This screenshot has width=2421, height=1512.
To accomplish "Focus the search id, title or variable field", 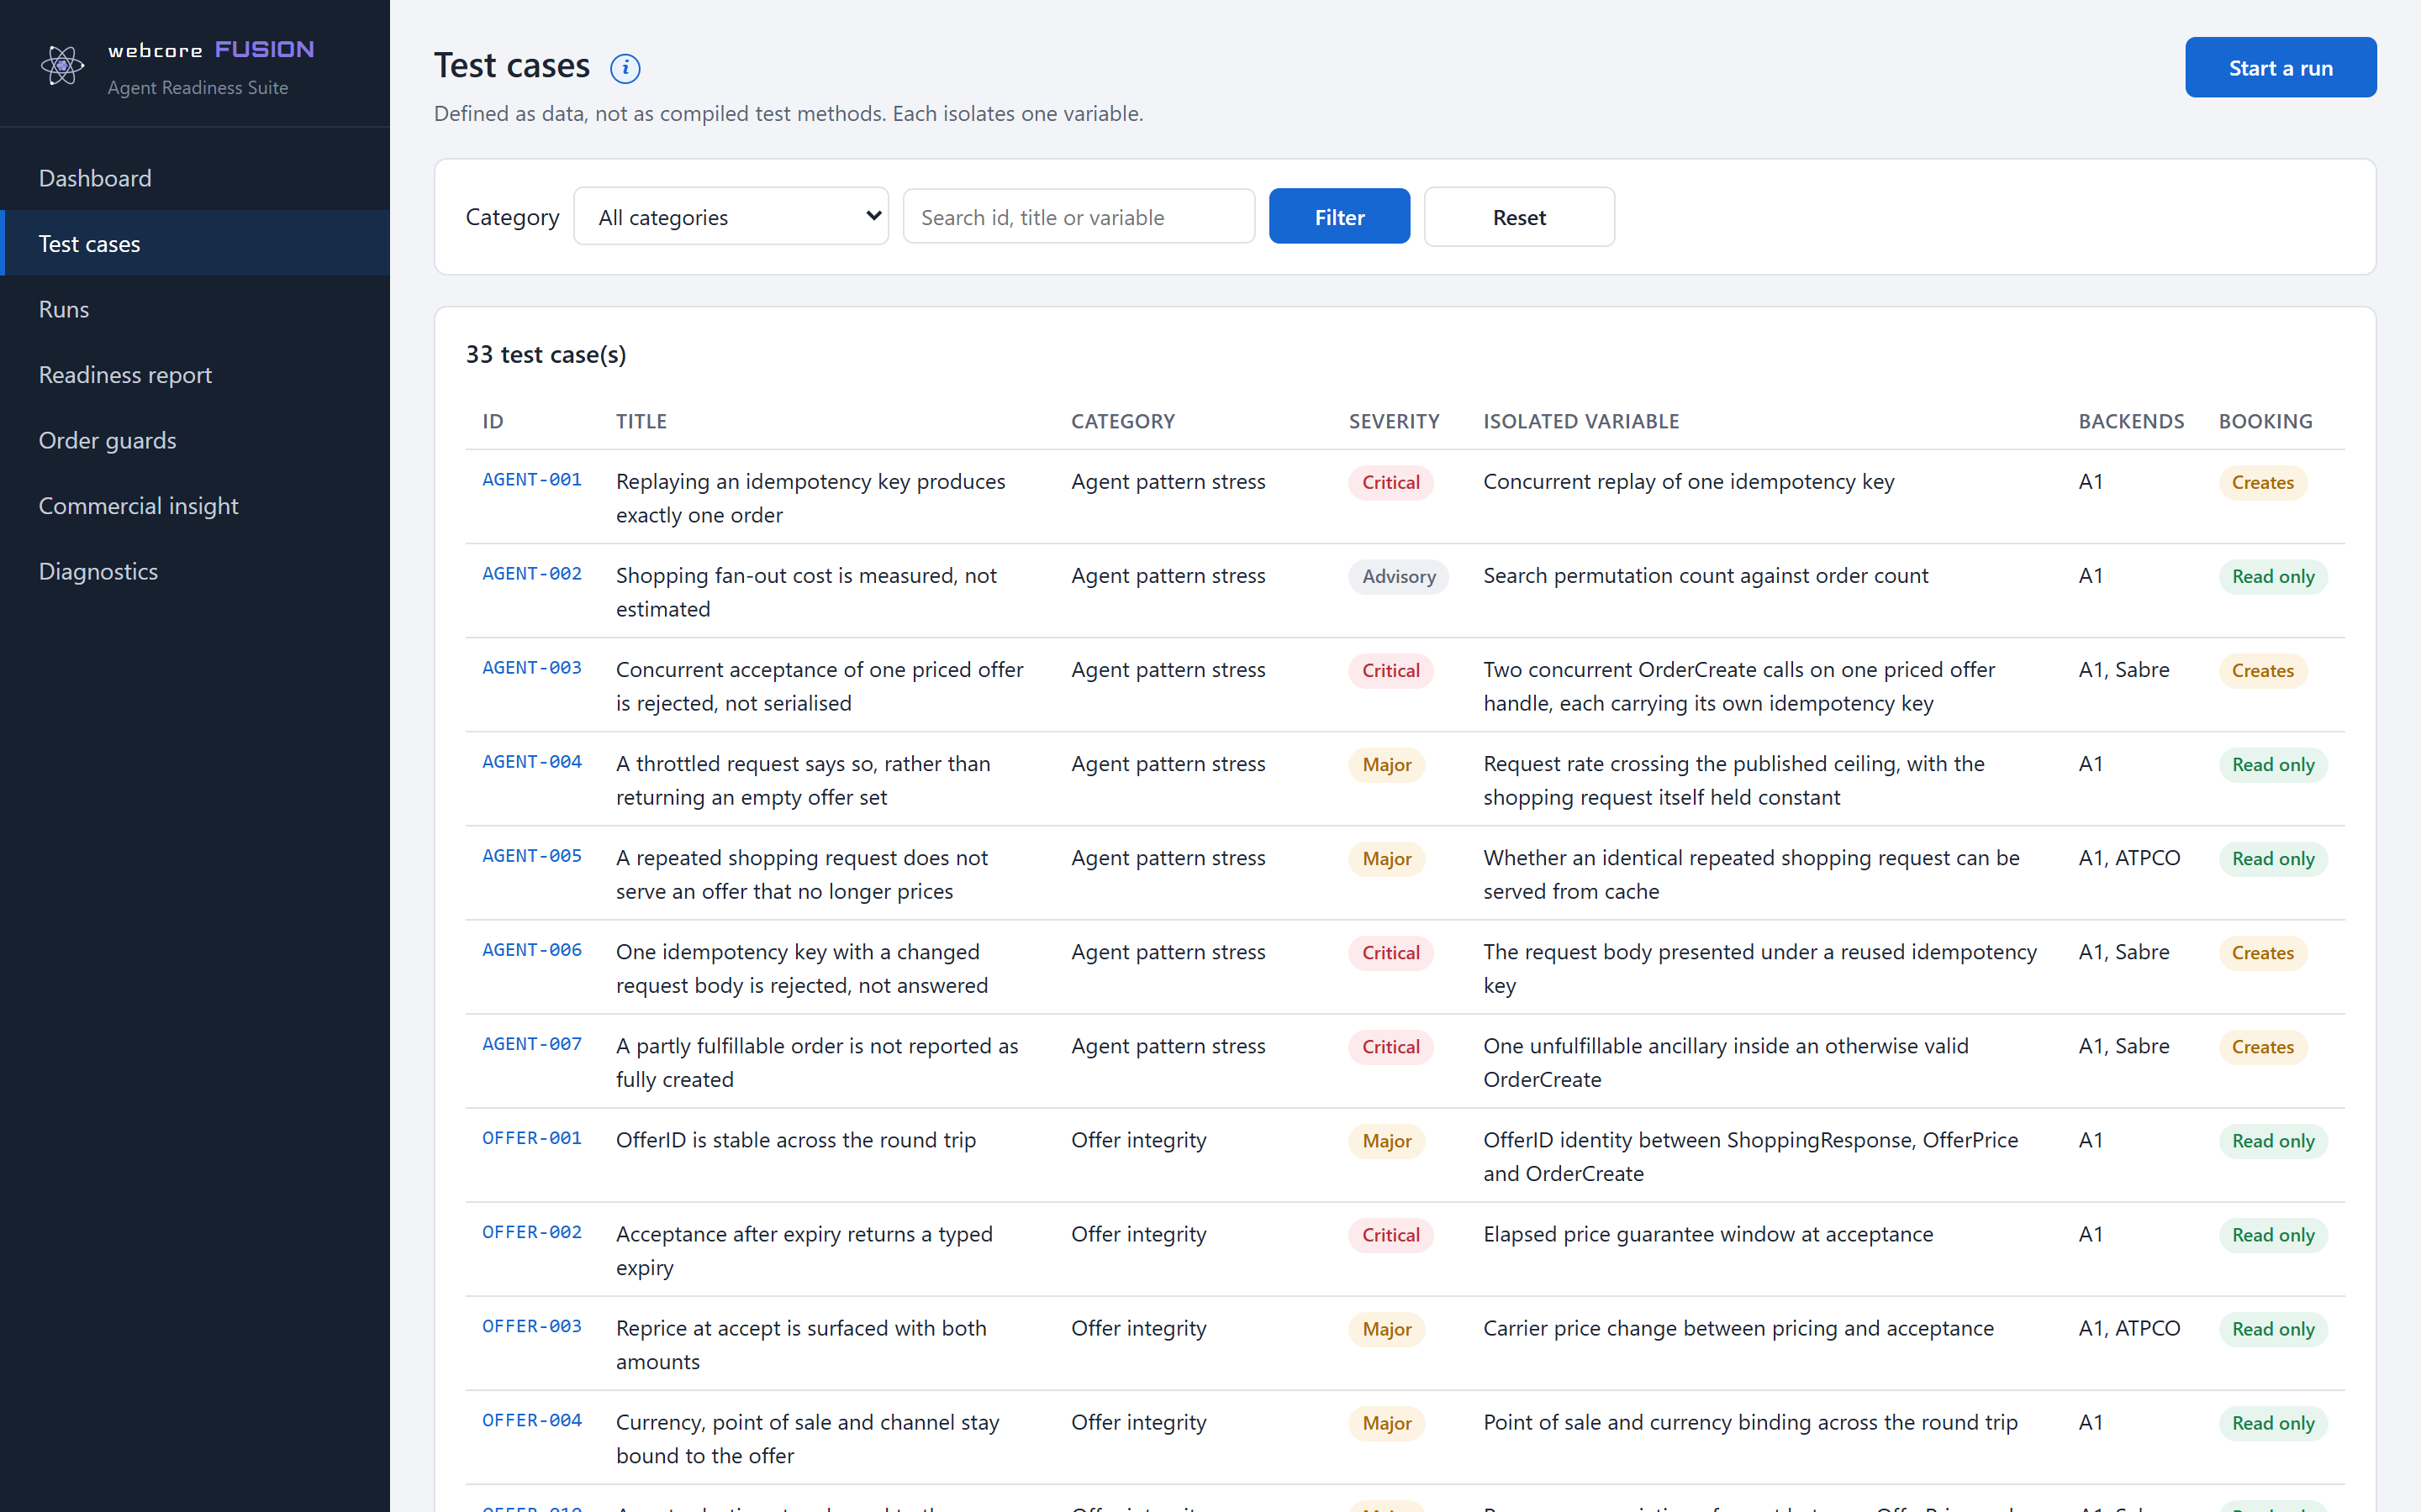I will [1079, 216].
